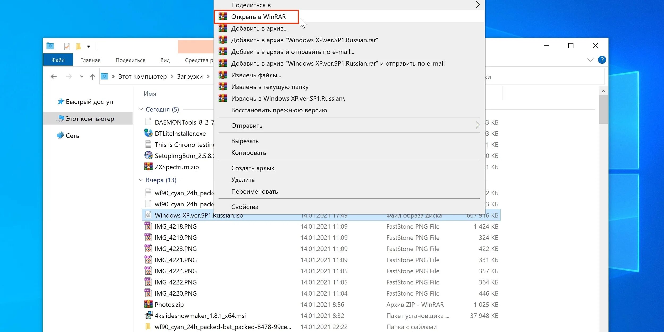The image size is (664, 332).
Task: Select 'Сеть' in navigation pane
Action: click(x=68, y=136)
